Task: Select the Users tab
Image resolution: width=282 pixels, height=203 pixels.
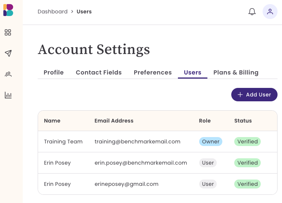Action: tap(192, 72)
